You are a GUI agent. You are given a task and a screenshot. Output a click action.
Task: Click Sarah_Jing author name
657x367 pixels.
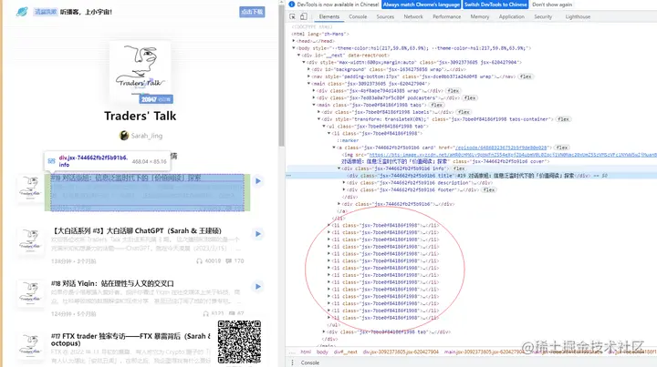pyautogui.click(x=147, y=136)
